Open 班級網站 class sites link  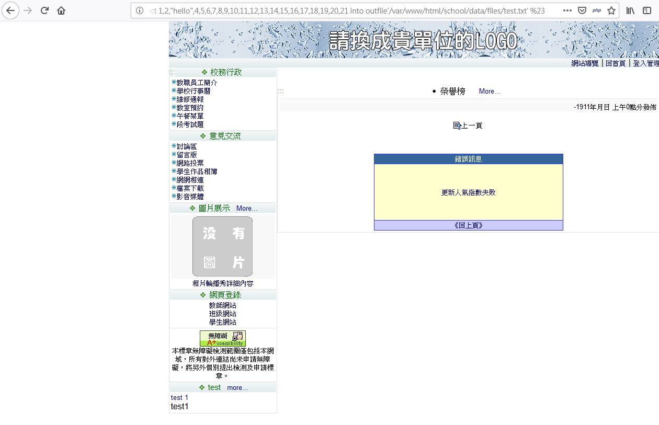(x=223, y=314)
